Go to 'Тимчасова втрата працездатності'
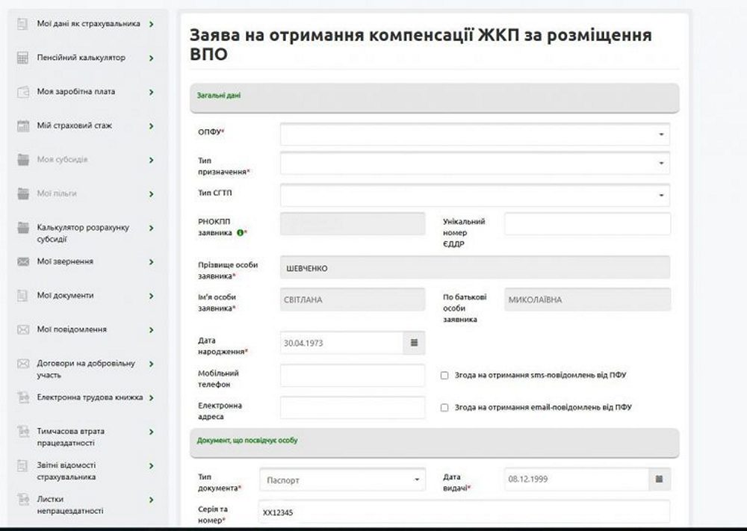Screen dimensions: 747x531 (x=70, y=437)
